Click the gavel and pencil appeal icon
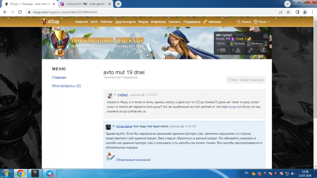 point(110,157)
